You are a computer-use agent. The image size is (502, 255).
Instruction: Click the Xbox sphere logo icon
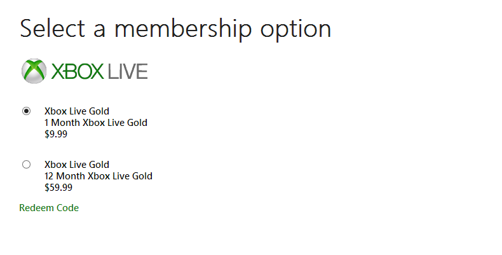(34, 71)
